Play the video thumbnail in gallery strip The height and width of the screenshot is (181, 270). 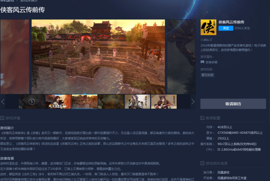(x=32, y=101)
